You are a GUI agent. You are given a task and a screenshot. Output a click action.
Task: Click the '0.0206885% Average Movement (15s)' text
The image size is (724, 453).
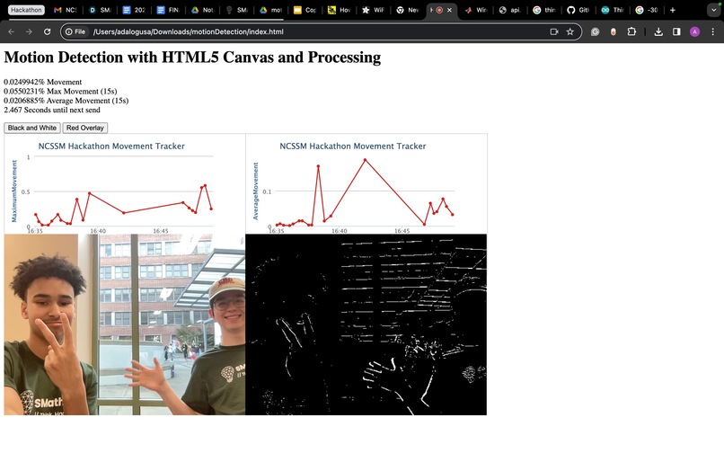point(66,101)
